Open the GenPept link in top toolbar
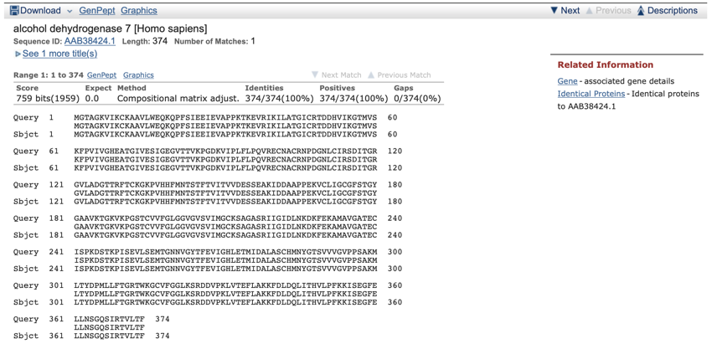Screen dimensions: 712x349 (x=97, y=11)
